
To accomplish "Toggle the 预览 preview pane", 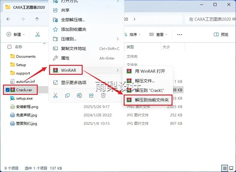I will (x=221, y=35).
